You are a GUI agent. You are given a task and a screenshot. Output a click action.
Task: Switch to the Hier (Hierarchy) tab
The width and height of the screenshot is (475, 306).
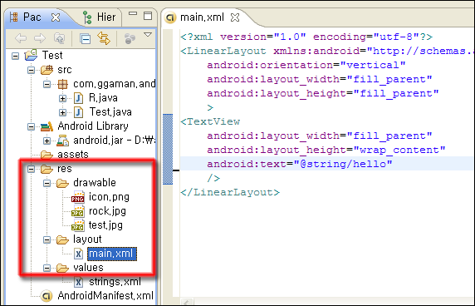click(106, 17)
